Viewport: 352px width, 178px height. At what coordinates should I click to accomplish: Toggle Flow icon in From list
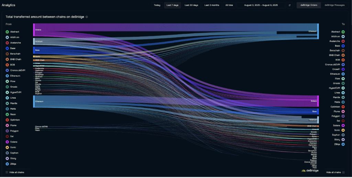coord(7,81)
